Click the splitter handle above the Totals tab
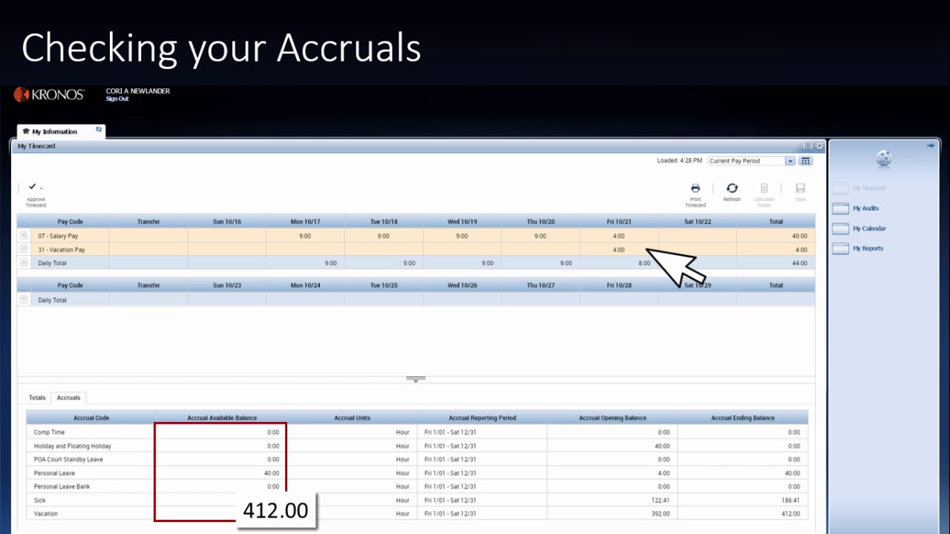The height and width of the screenshot is (534, 950). (x=416, y=379)
